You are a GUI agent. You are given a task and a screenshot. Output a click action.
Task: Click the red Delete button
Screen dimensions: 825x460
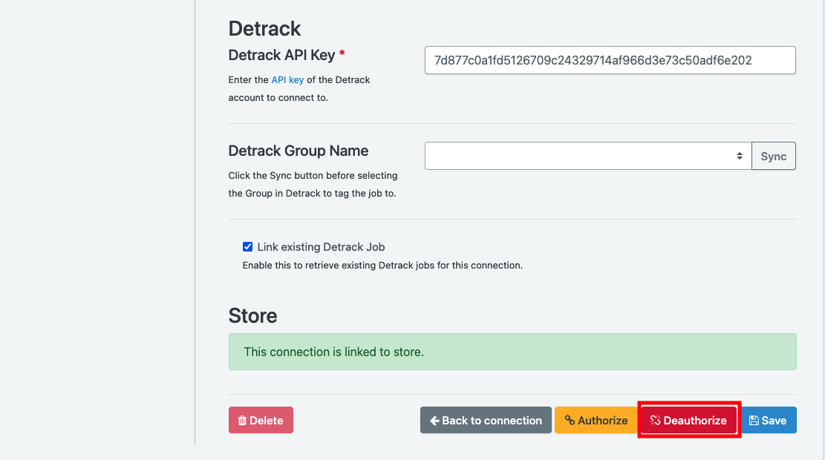261,420
